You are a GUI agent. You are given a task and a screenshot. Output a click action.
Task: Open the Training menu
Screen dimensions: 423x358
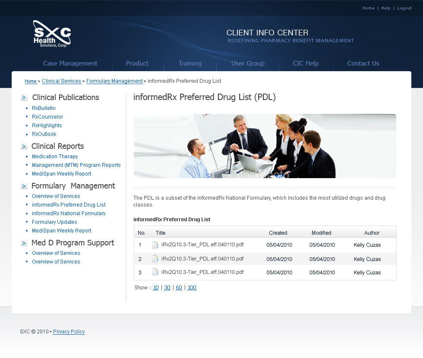point(190,63)
